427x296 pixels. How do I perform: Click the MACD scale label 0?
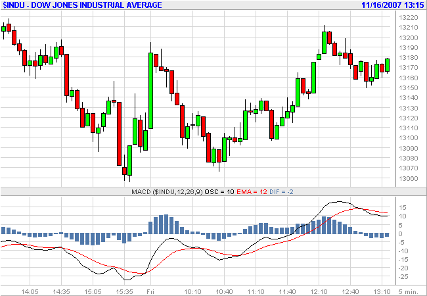pos(400,234)
